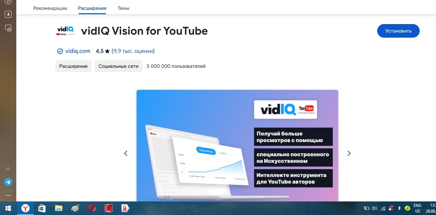Install the extension with Установить button
This screenshot has width=436, height=215.
[398, 31]
